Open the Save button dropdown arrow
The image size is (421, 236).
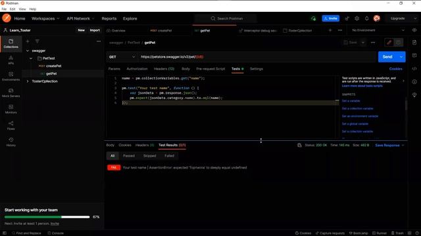coord(363,43)
